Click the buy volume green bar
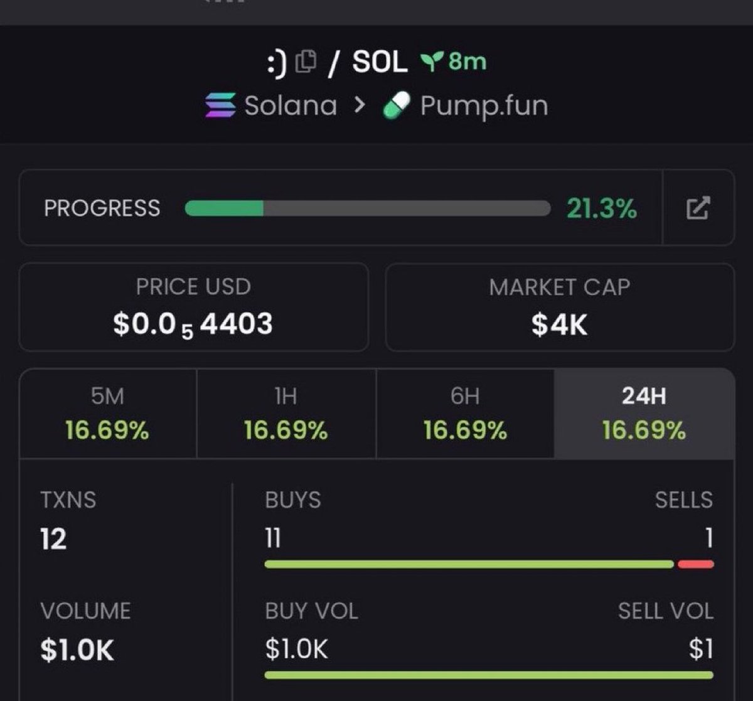 click(x=489, y=675)
